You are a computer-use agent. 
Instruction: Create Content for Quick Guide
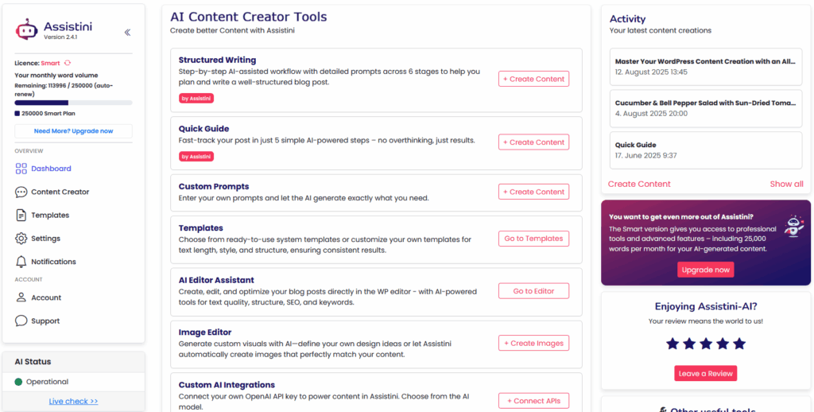pyautogui.click(x=533, y=142)
